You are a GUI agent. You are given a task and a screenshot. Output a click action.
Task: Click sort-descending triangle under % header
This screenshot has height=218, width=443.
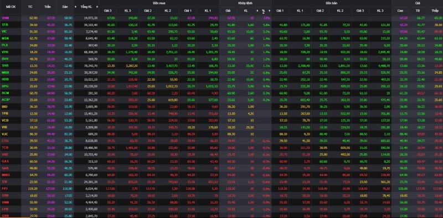(264, 13)
